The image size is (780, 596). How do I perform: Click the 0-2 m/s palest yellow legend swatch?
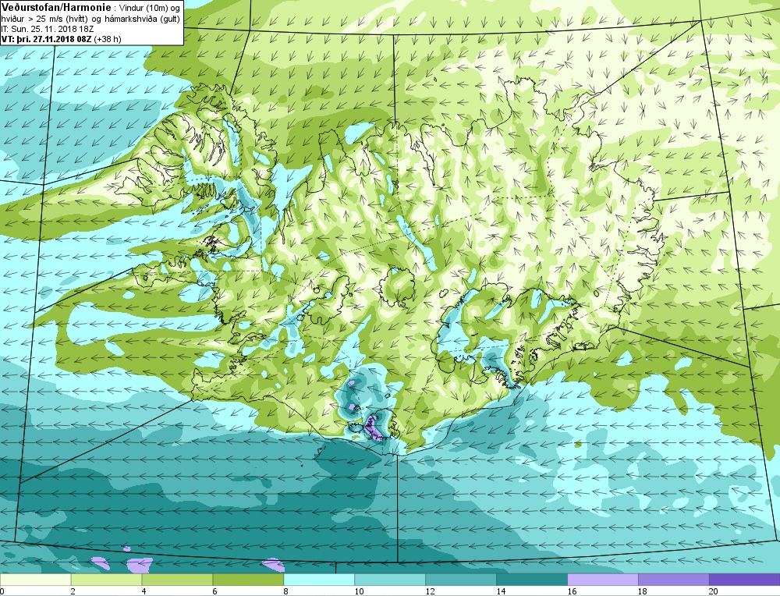click(x=35, y=580)
